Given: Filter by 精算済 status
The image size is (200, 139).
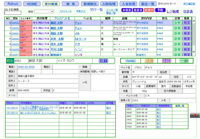Looking at the screenshot, I should [x=138, y=10].
